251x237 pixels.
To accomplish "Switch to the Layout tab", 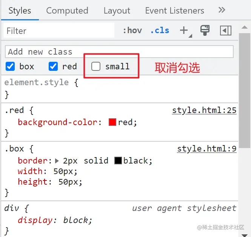I will click(x=117, y=11).
